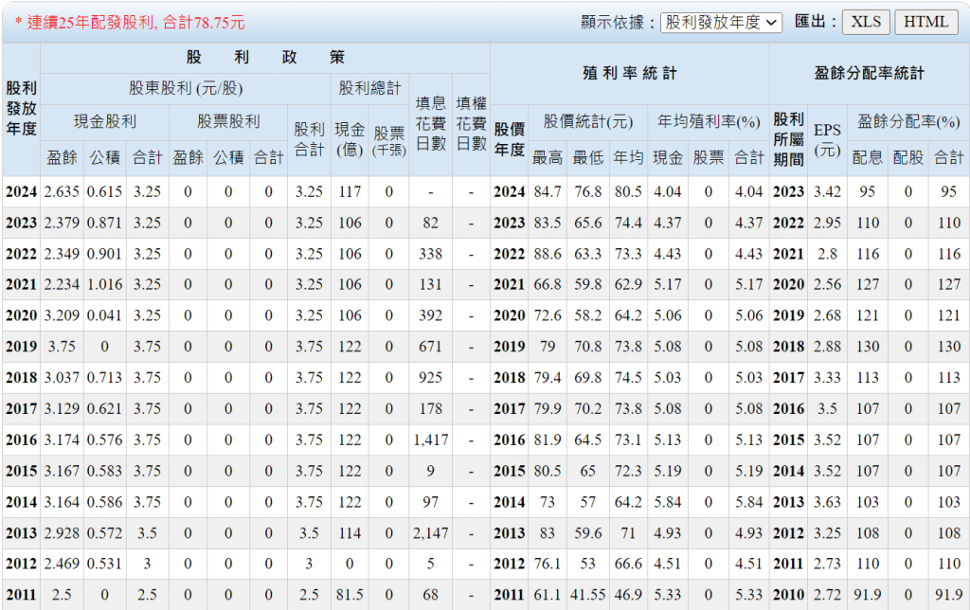
Task: Select the 填權花費日數 column header
Action: click(471, 123)
